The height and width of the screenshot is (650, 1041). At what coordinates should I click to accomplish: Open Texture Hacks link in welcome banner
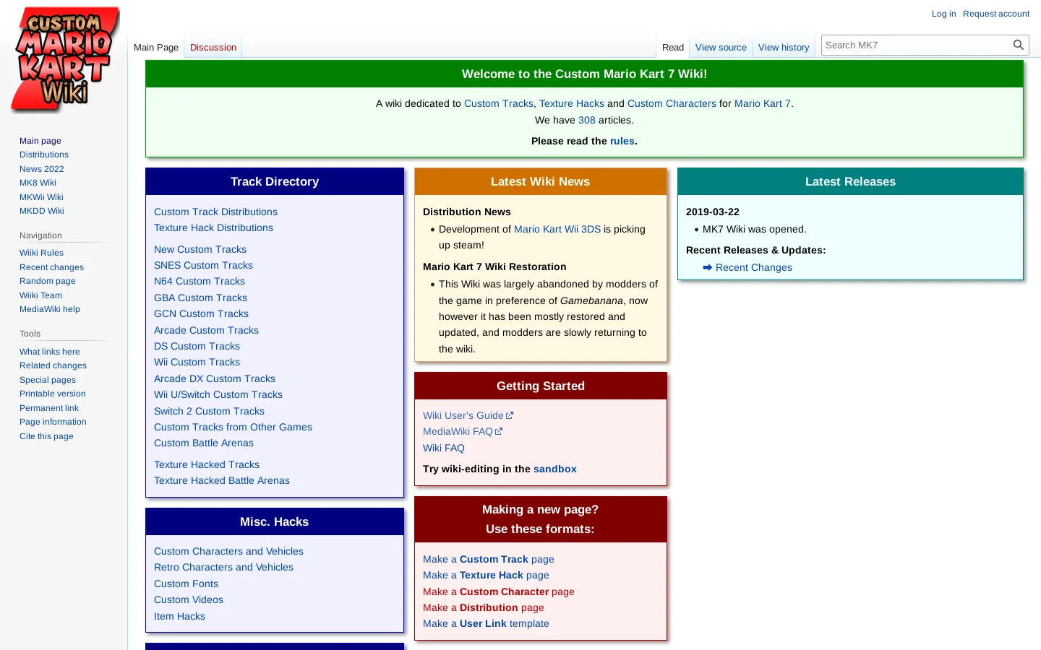click(x=572, y=103)
